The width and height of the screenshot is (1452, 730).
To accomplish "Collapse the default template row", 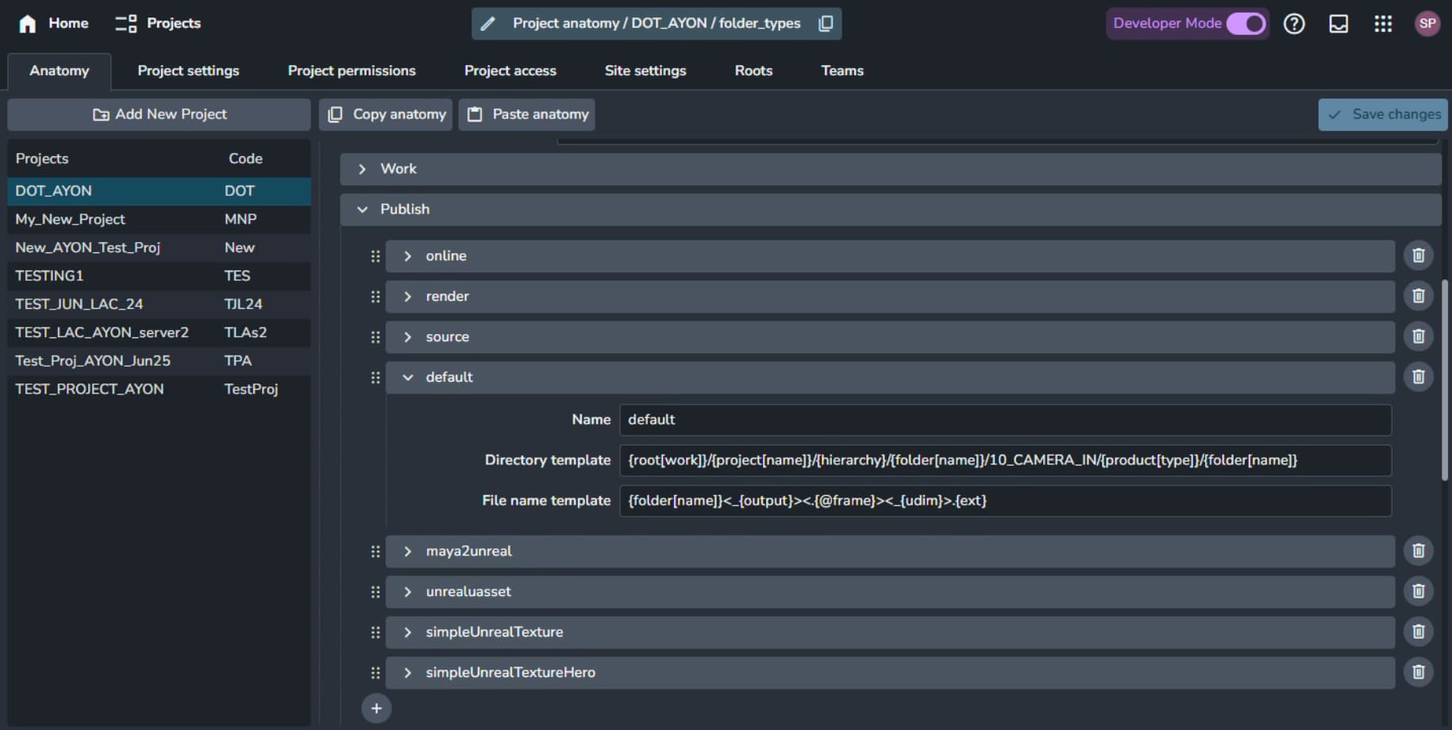I will (408, 378).
